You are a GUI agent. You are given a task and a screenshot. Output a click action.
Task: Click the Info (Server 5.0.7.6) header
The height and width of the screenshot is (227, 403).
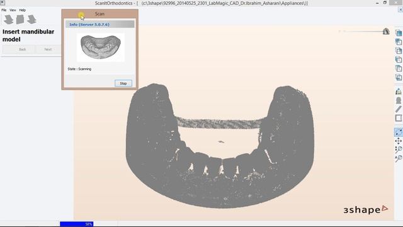[99, 25]
